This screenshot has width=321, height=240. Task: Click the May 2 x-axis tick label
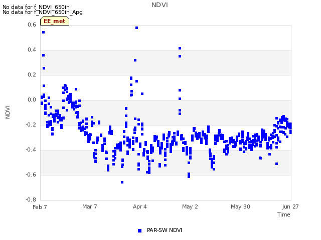coord(190,206)
